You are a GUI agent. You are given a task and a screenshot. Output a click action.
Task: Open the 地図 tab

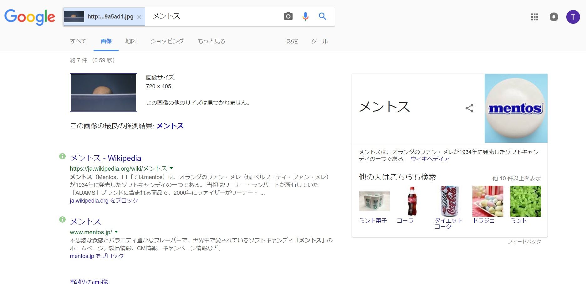[131, 41]
